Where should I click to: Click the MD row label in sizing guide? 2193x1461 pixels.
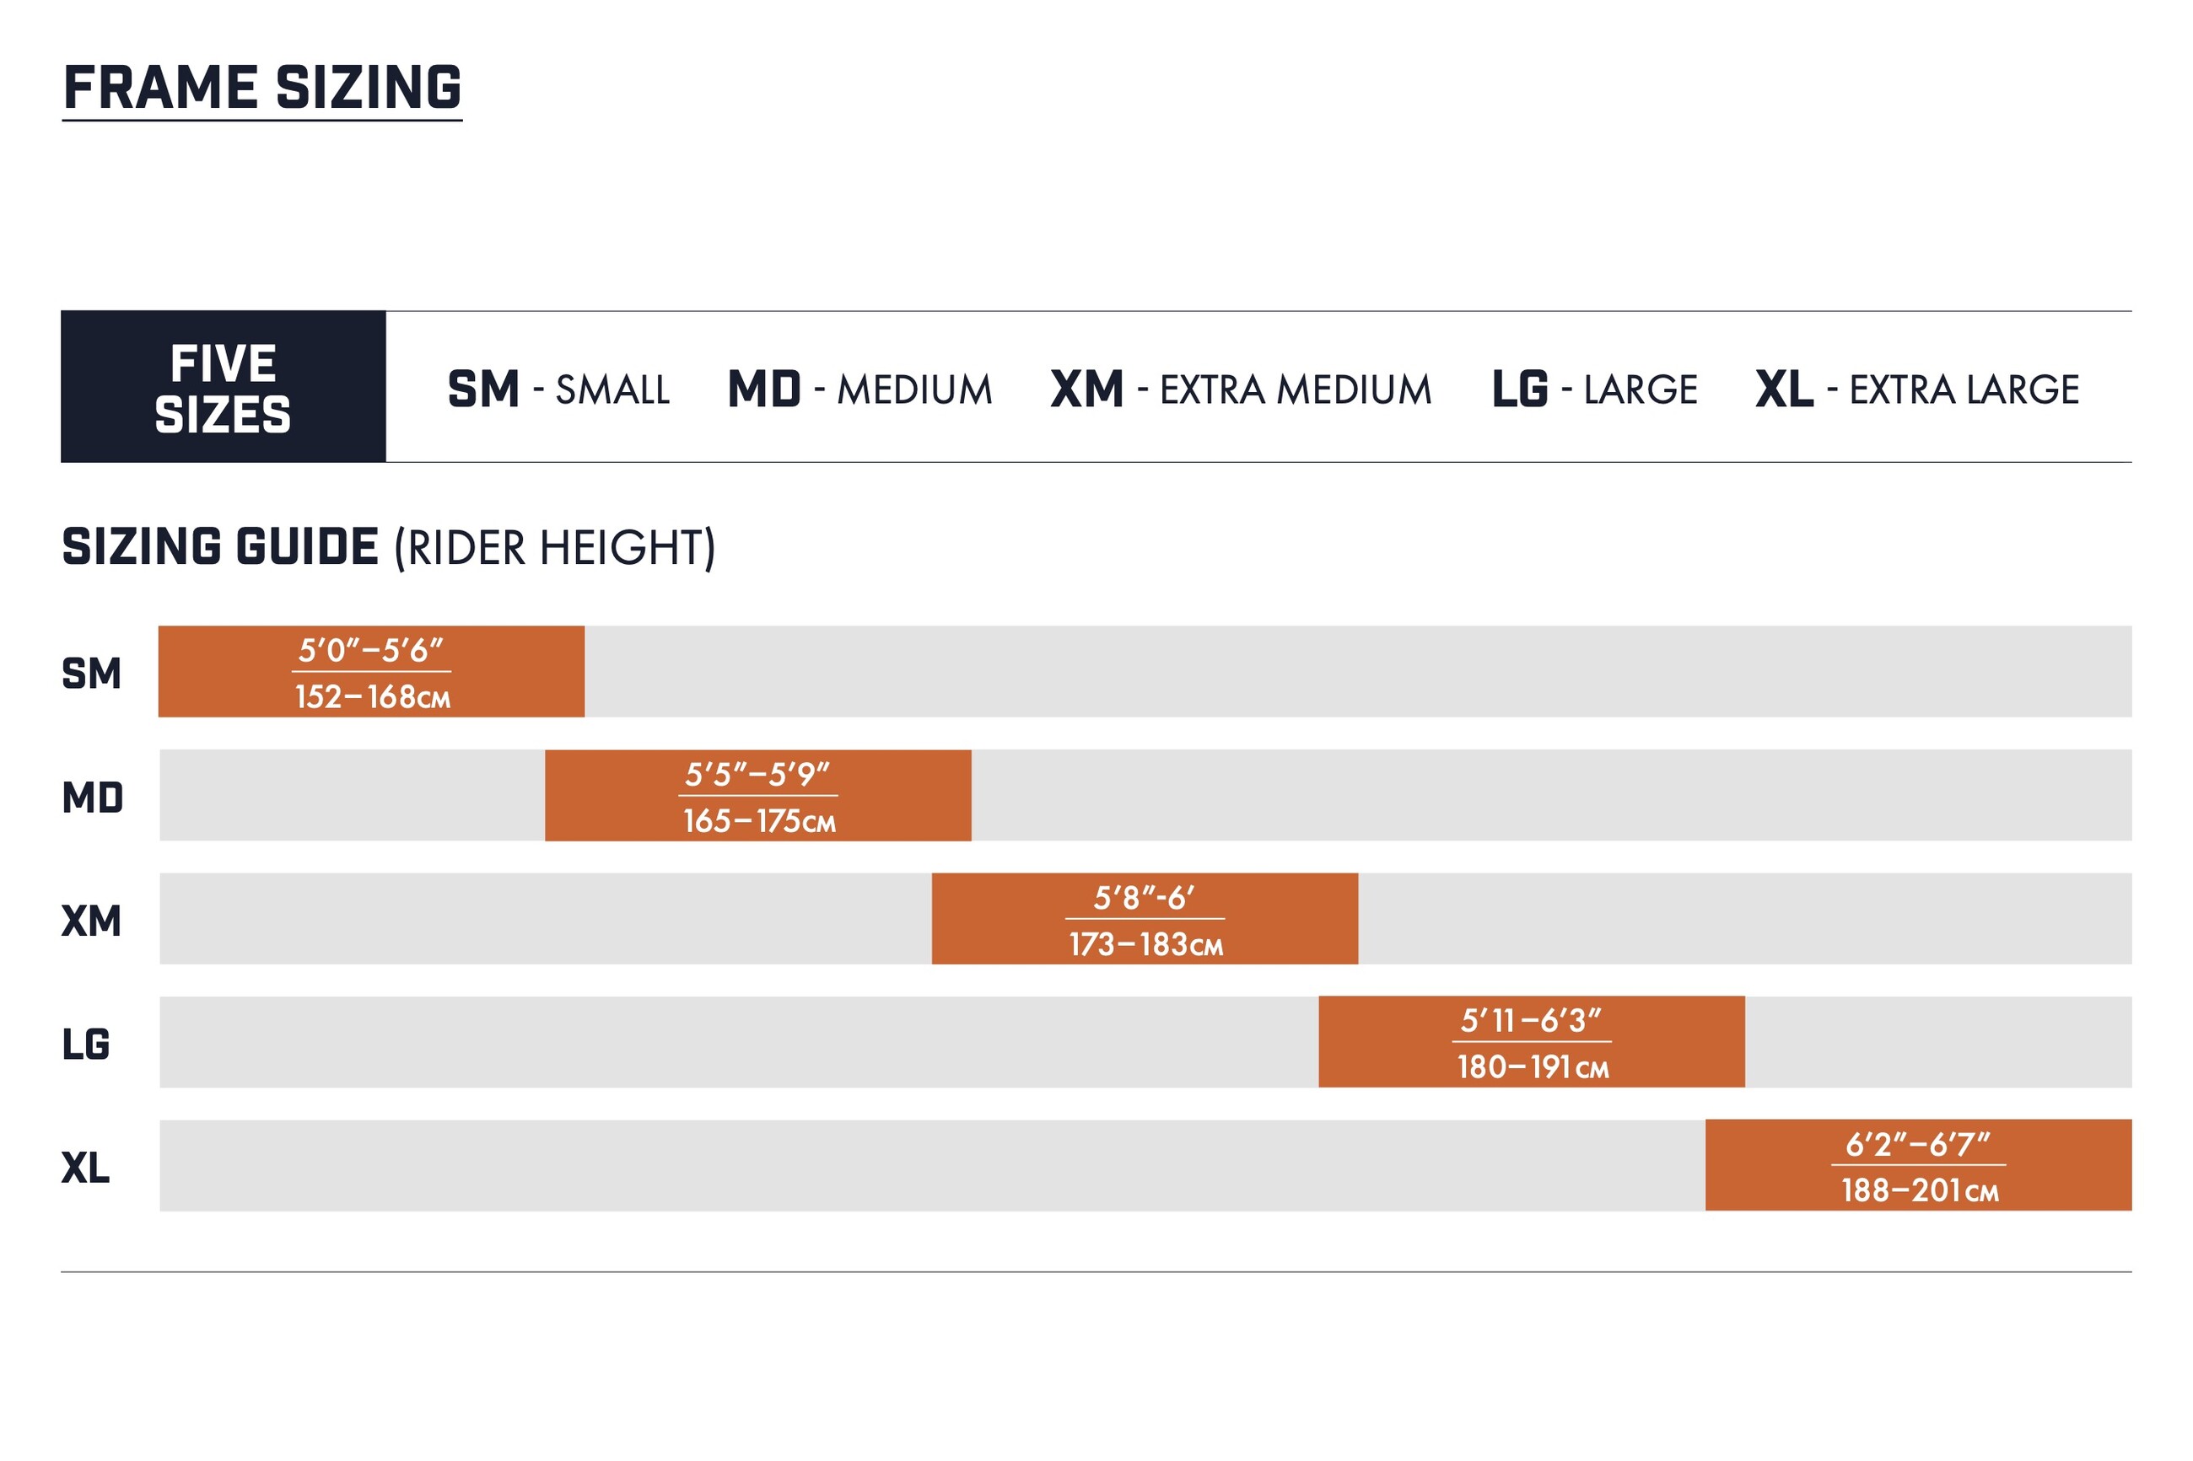[92, 798]
